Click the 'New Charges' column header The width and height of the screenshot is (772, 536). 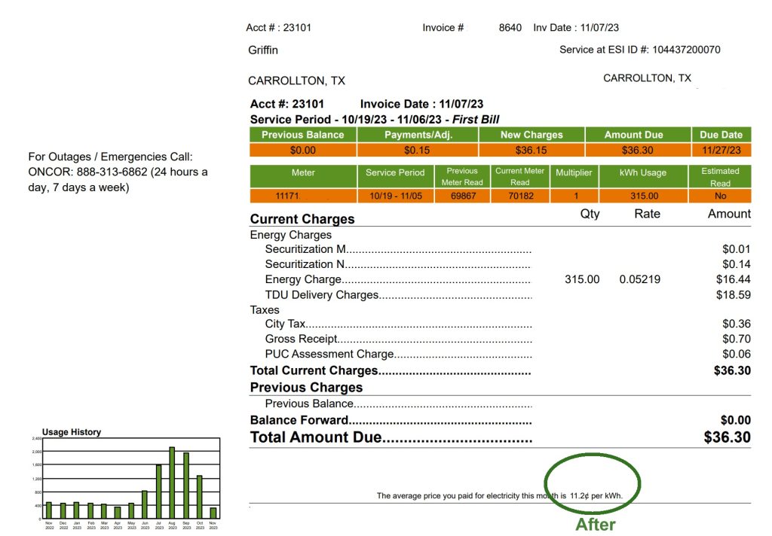tap(532, 135)
